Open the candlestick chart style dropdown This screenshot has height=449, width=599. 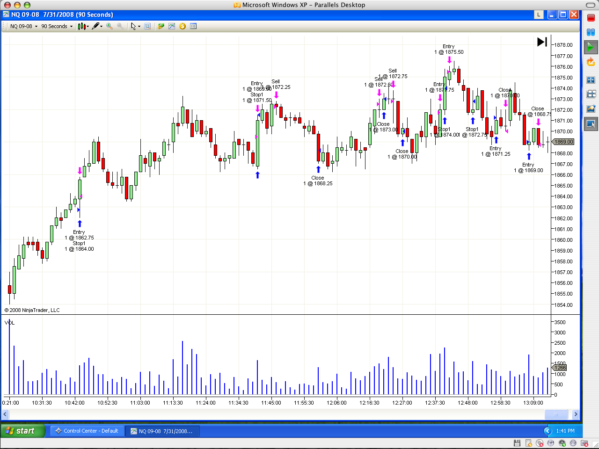pos(83,26)
